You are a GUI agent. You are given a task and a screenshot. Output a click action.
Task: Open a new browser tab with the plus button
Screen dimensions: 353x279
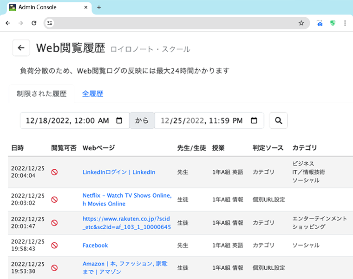pos(99,7)
